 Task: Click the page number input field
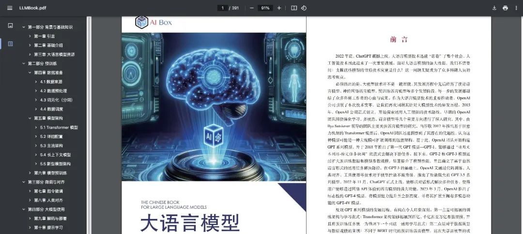tap(222, 8)
